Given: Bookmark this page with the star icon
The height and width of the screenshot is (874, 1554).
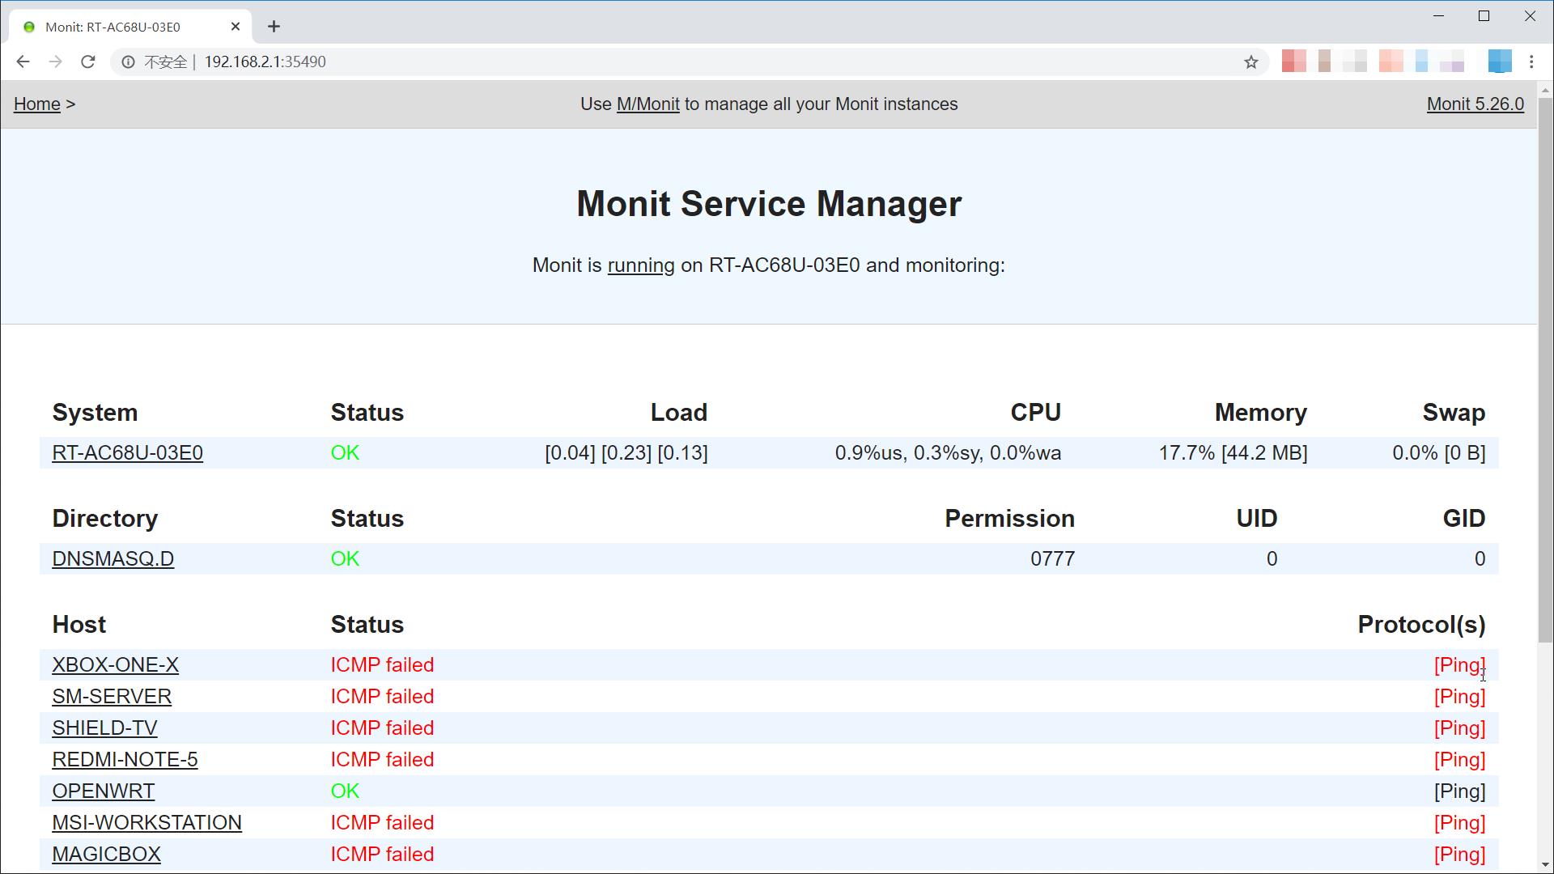Looking at the screenshot, I should (x=1251, y=62).
